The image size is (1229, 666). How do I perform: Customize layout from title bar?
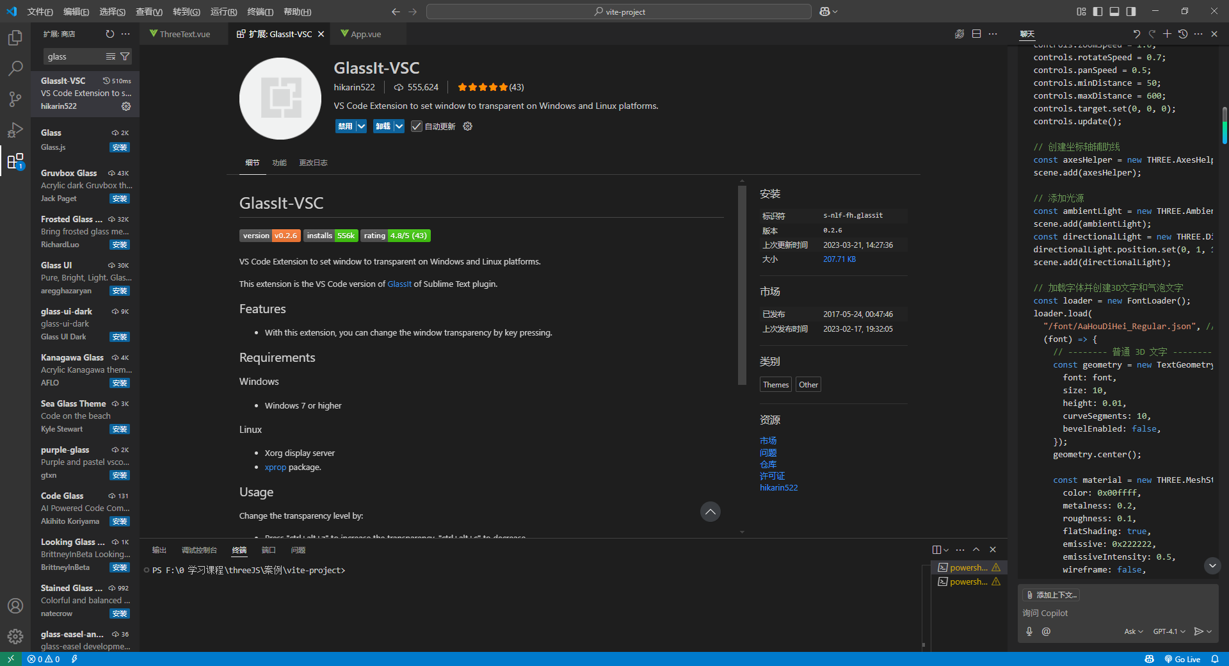click(x=1081, y=12)
